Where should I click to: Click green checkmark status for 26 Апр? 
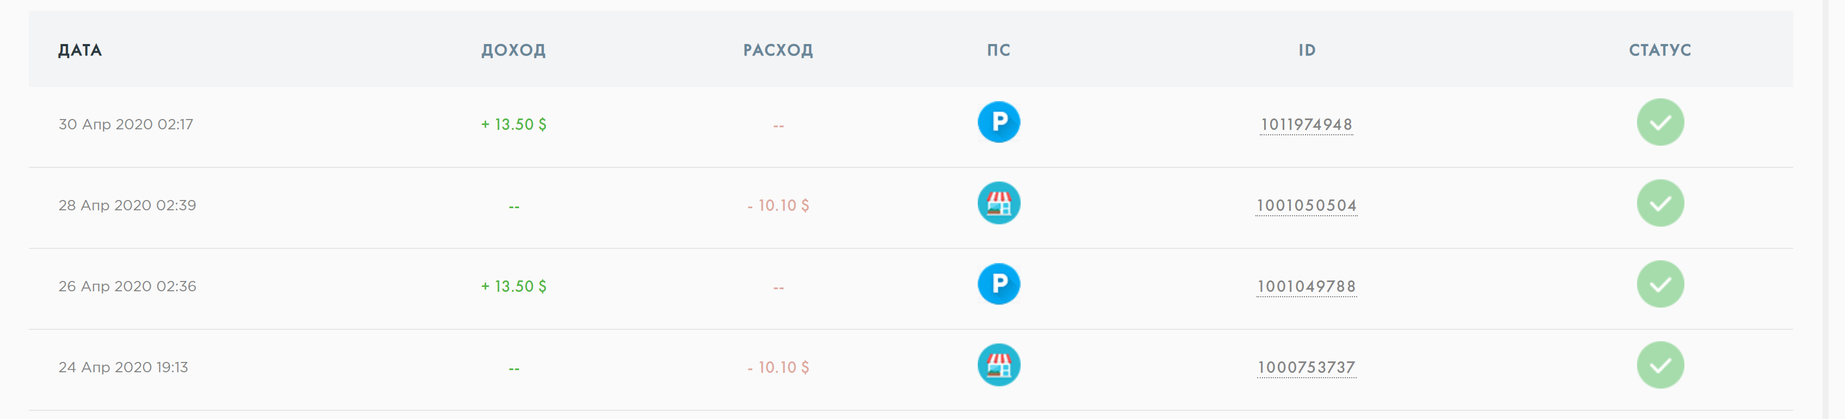pyautogui.click(x=1659, y=284)
